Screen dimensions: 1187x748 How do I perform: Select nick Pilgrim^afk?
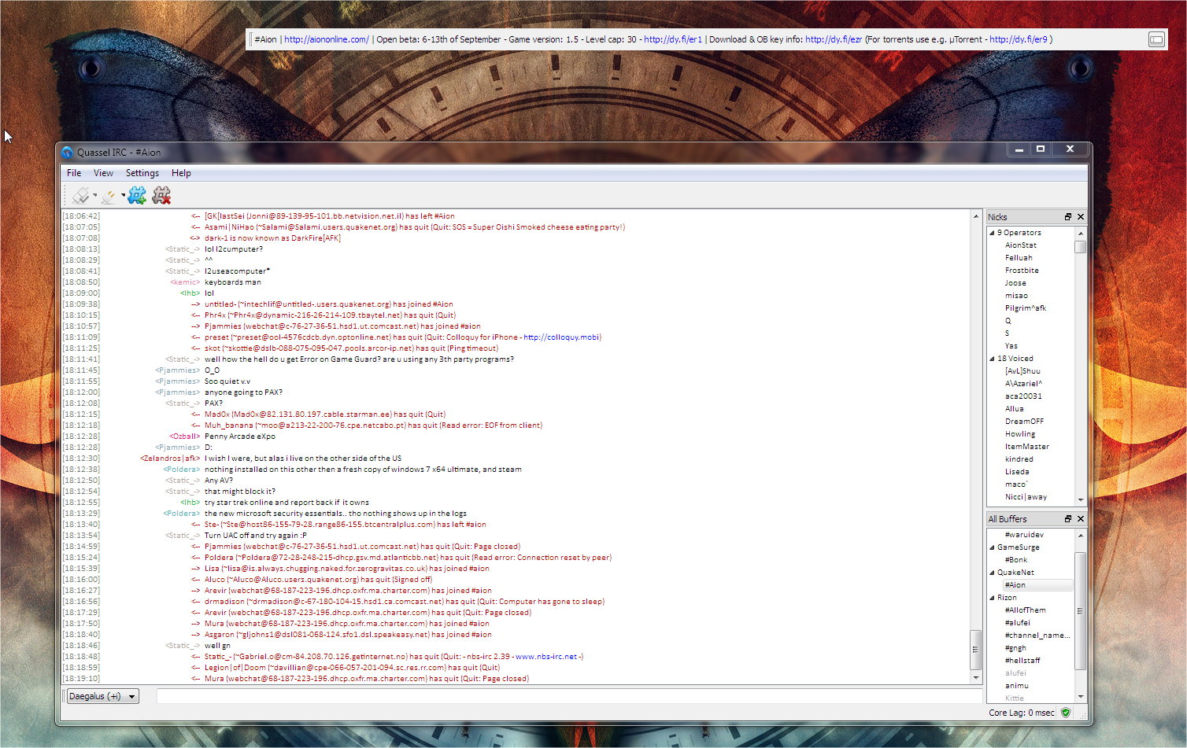[1026, 308]
